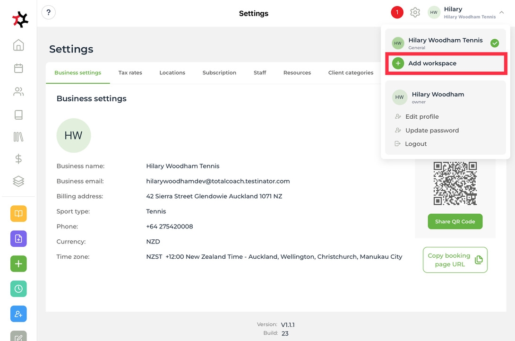Switch to the Tax rates tab

130,73
